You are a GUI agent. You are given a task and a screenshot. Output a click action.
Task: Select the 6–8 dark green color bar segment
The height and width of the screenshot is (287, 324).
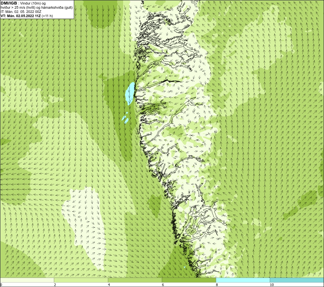click(189, 280)
